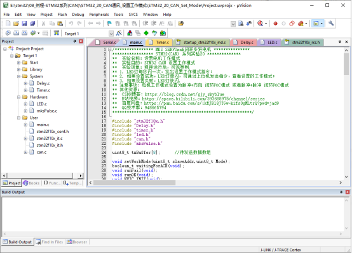Open the SVCS menu
Screen dimensions: 352x253
133,15
